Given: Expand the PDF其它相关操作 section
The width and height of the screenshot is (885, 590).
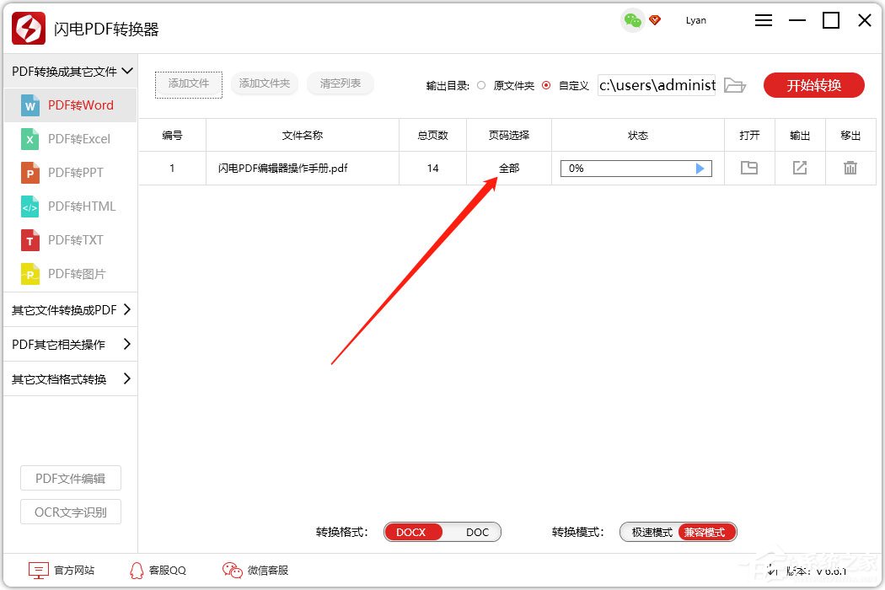Looking at the screenshot, I should pos(71,344).
